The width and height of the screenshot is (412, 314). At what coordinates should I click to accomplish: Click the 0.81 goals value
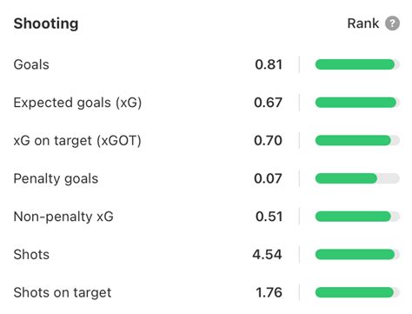(269, 64)
